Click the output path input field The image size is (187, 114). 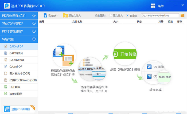tap(160, 15)
